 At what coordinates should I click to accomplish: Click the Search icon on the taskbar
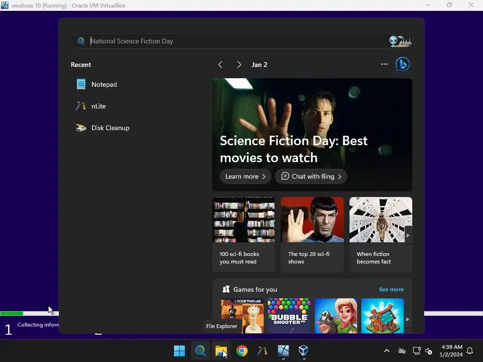coord(200,351)
